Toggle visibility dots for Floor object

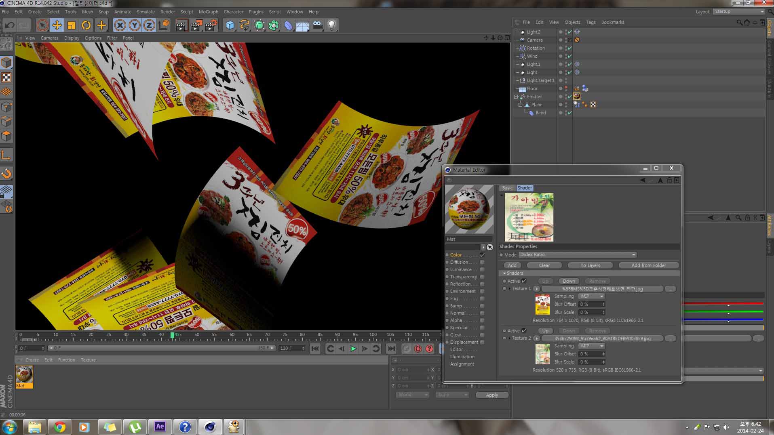566,88
